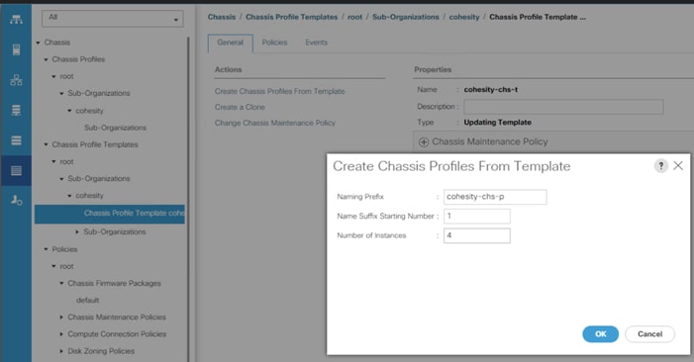Click cohesity in the breadcrumb
This screenshot has height=362, width=694.
[x=464, y=17]
